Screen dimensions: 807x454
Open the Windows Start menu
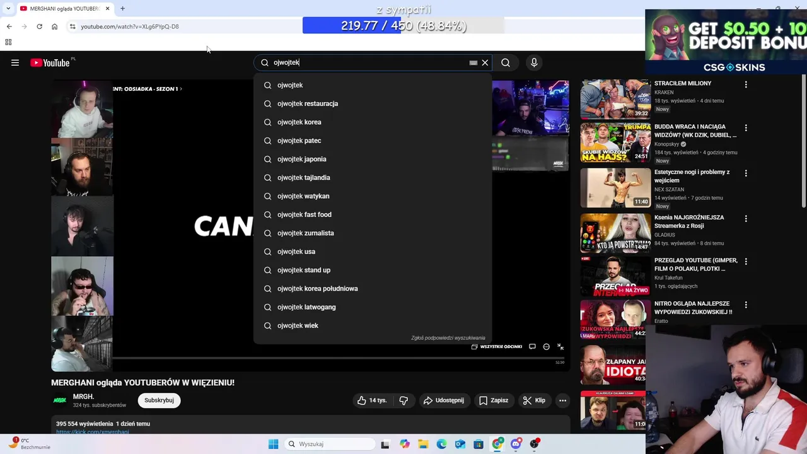click(273, 444)
